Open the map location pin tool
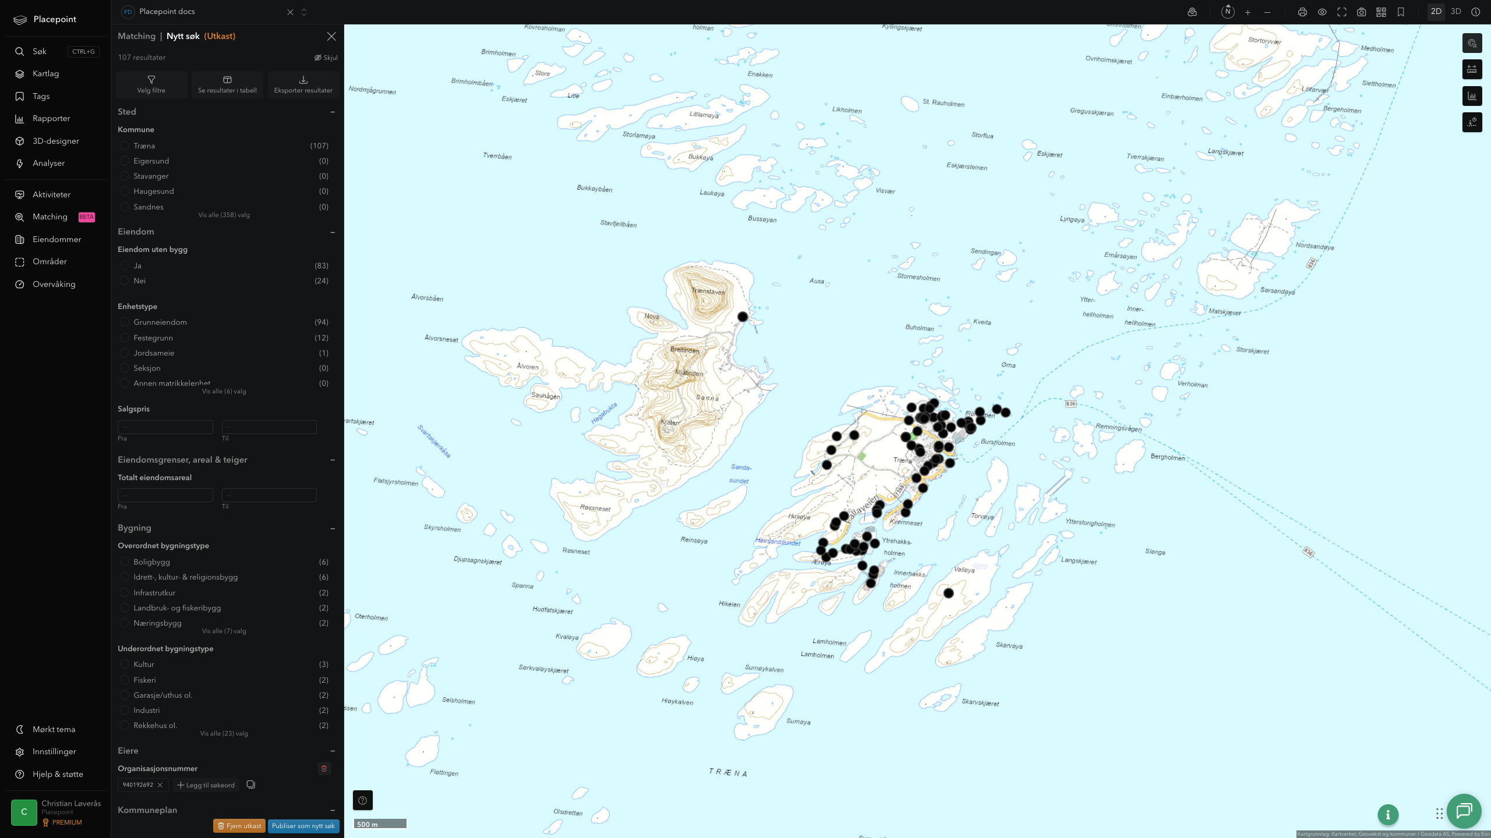The width and height of the screenshot is (1491, 838). click(x=1192, y=12)
